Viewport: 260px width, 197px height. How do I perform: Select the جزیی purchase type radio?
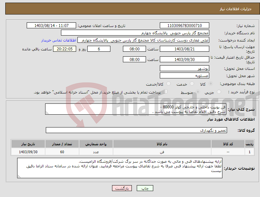click(x=219, y=92)
